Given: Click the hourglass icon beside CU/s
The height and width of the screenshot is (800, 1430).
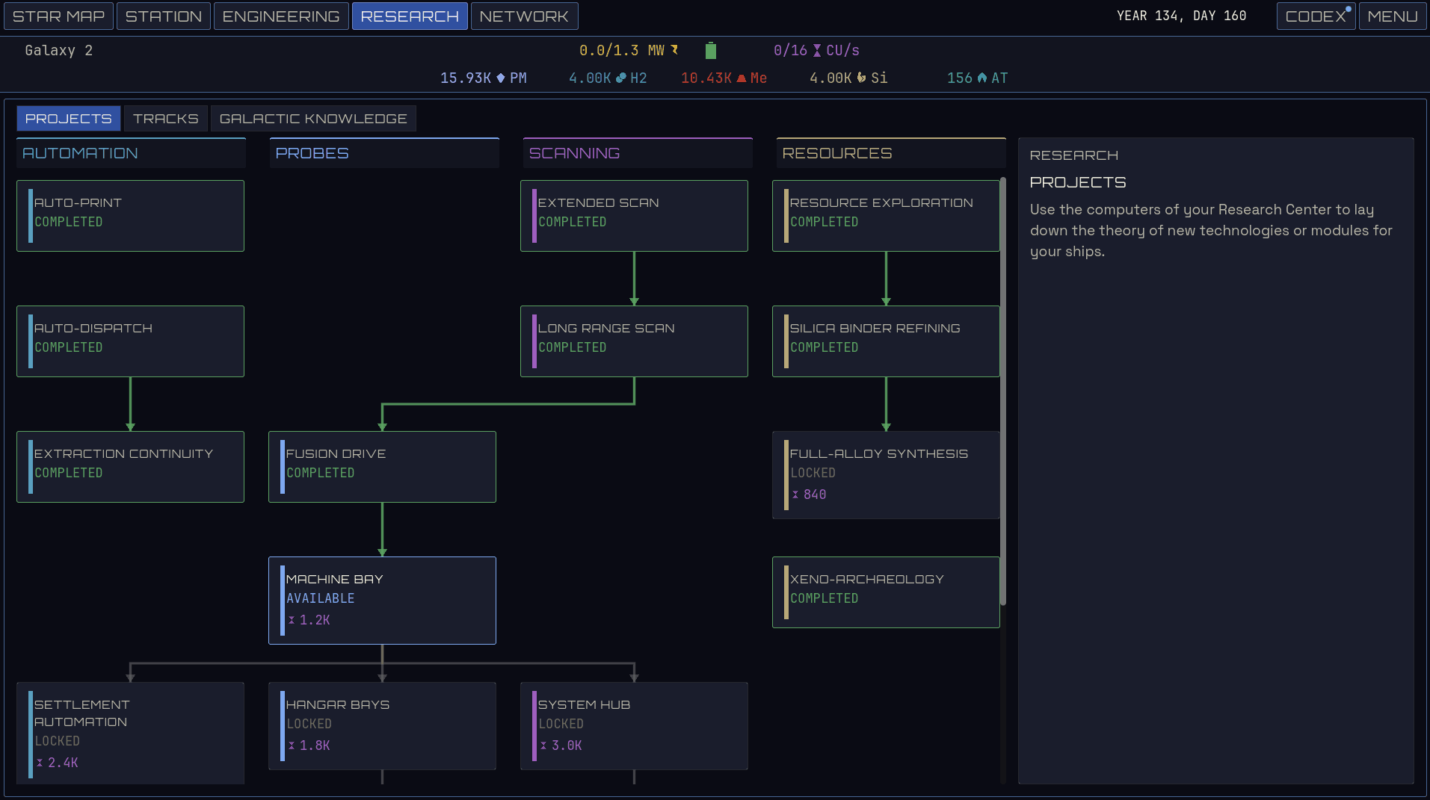Looking at the screenshot, I should 817,51.
